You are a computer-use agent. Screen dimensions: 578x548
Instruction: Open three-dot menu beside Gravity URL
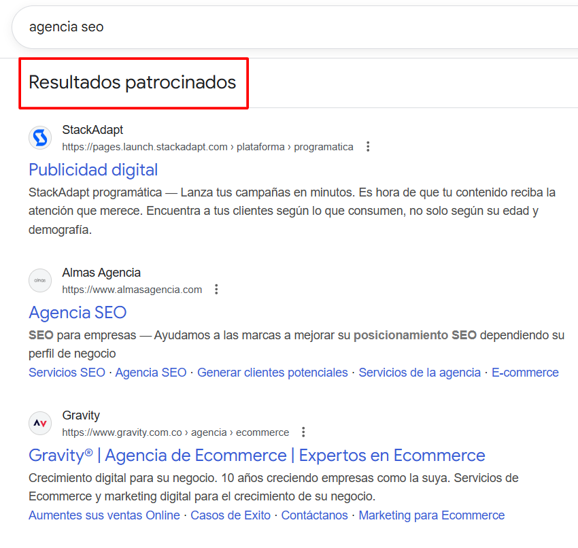tap(303, 432)
